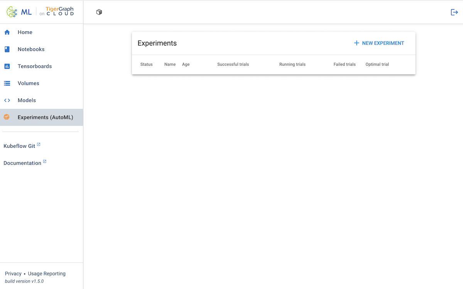This screenshot has height=289, width=463.
Task: Open the Kubeflow Git link
Action: click(x=19, y=146)
